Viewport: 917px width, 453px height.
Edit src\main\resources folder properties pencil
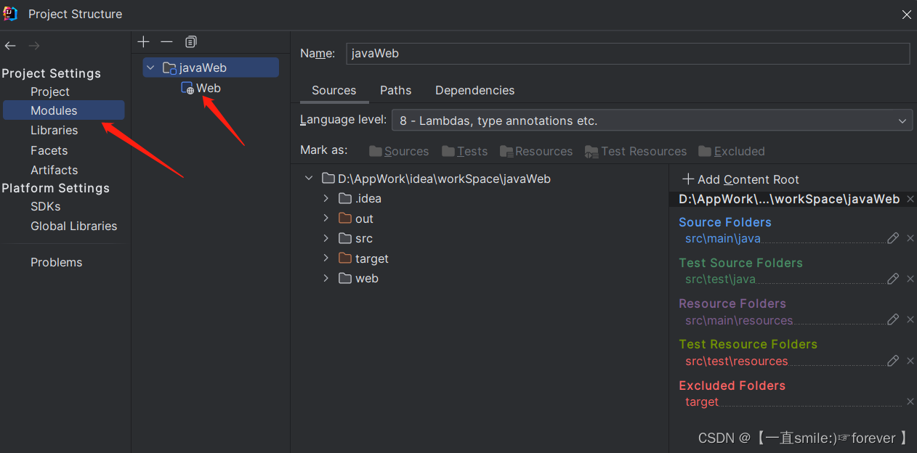893,319
